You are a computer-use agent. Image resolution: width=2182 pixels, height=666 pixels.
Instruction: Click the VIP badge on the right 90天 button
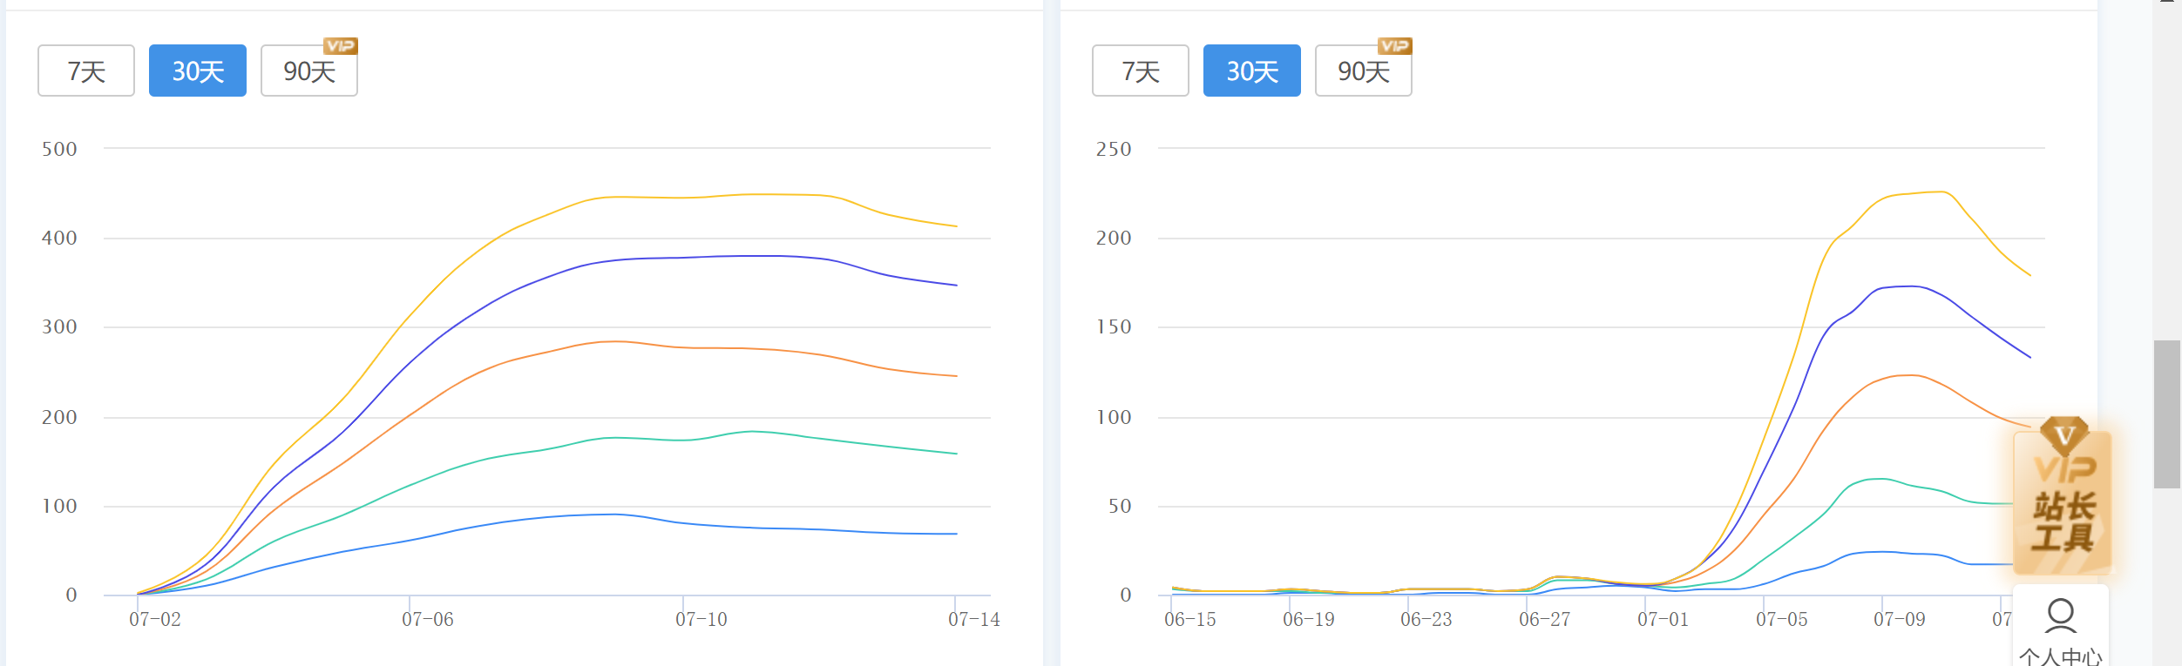[1394, 46]
